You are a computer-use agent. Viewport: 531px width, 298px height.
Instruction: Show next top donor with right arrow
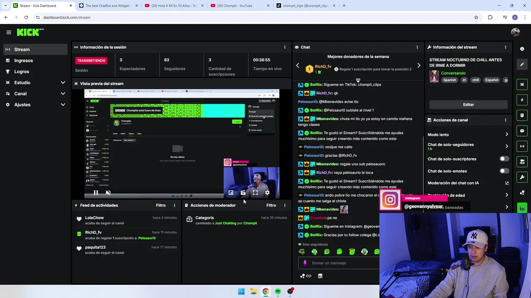419,66
